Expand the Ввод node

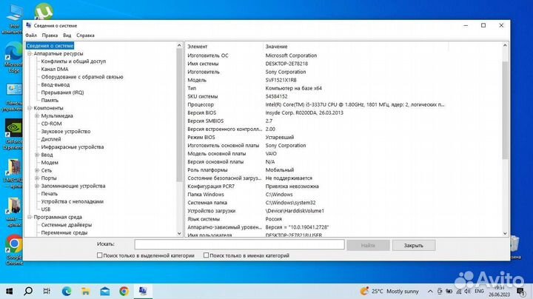point(37,155)
